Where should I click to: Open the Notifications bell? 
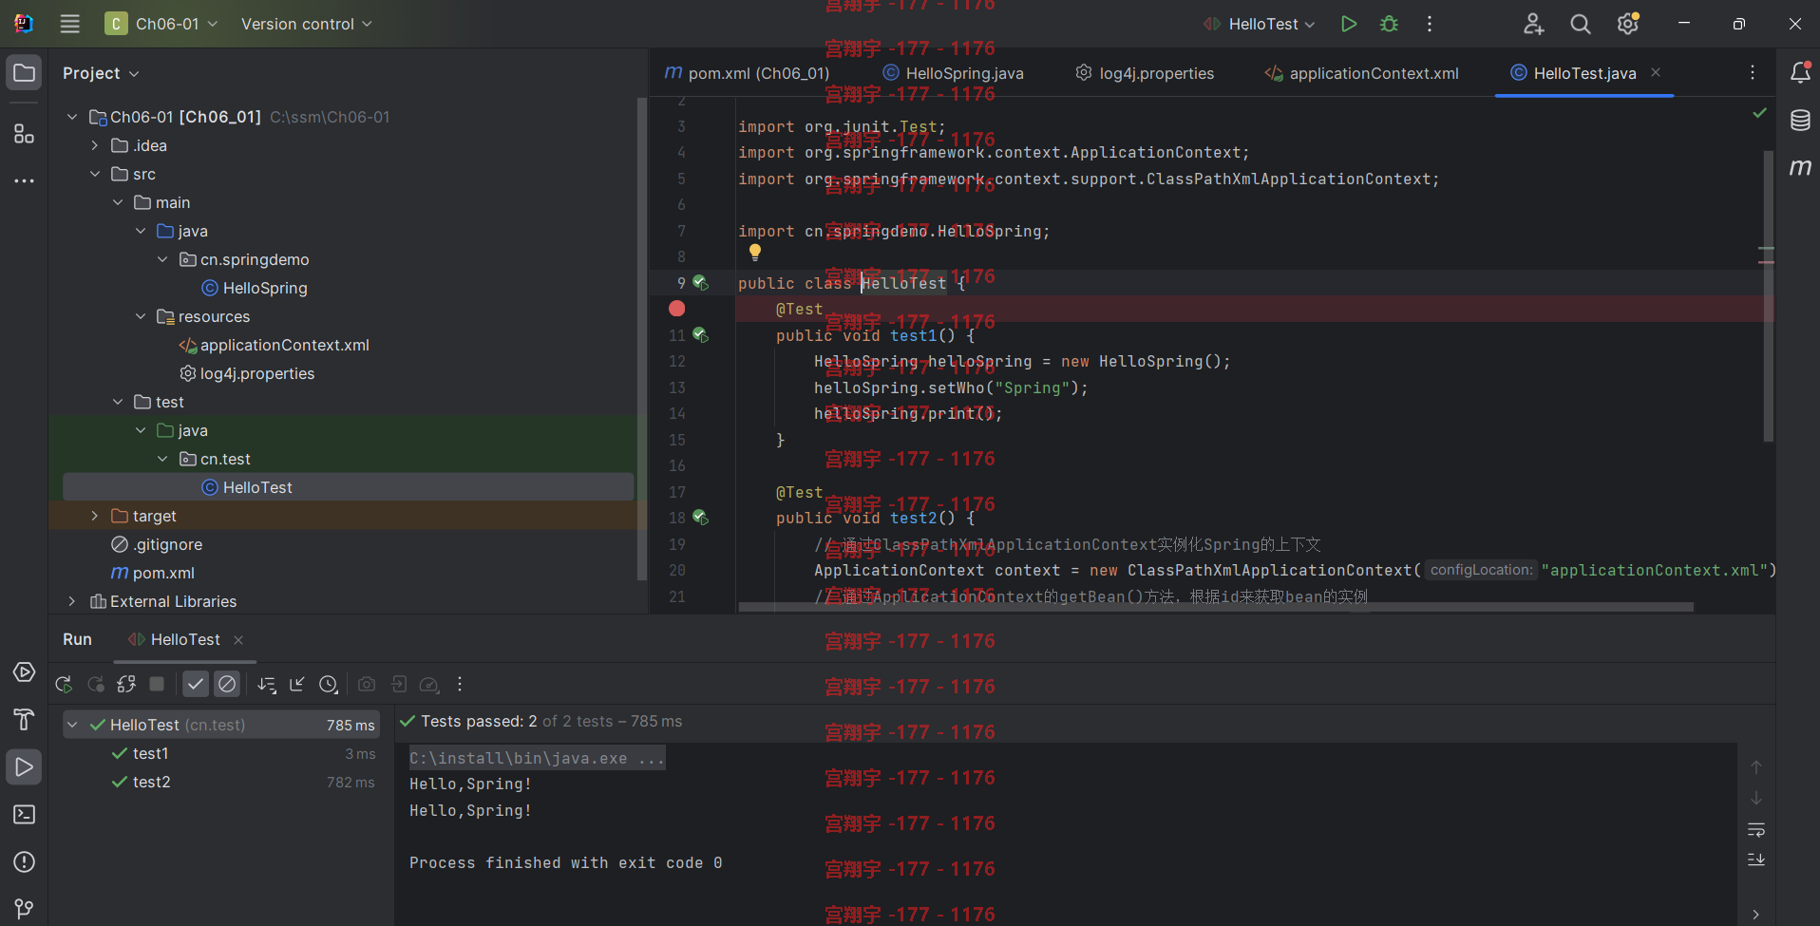coord(1800,72)
